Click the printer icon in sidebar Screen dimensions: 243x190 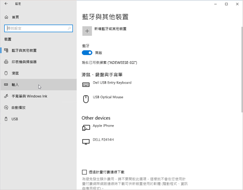[x=6, y=62]
